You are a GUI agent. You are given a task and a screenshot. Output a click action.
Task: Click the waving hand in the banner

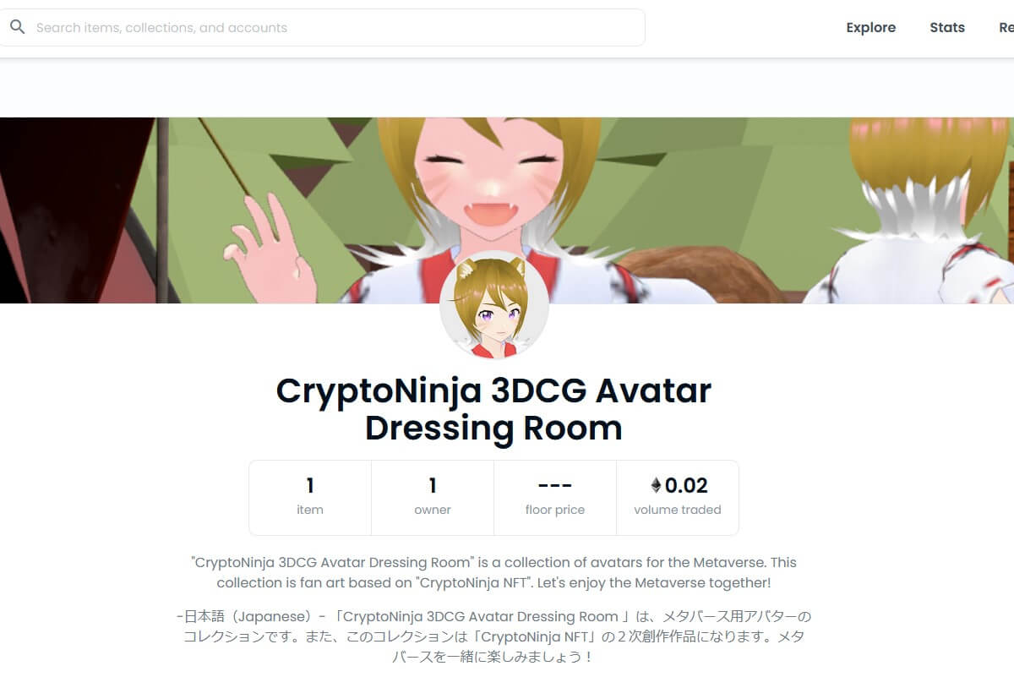pyautogui.click(x=268, y=249)
